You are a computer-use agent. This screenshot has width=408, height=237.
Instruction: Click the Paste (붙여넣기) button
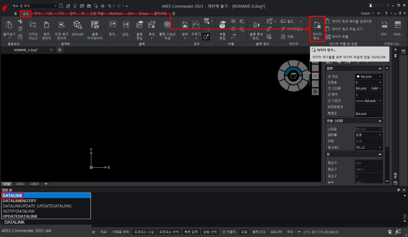click(x=9, y=29)
